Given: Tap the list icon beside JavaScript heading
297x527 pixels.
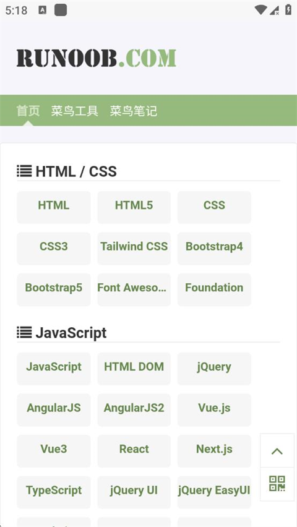Looking at the screenshot, I should pyautogui.click(x=24, y=332).
